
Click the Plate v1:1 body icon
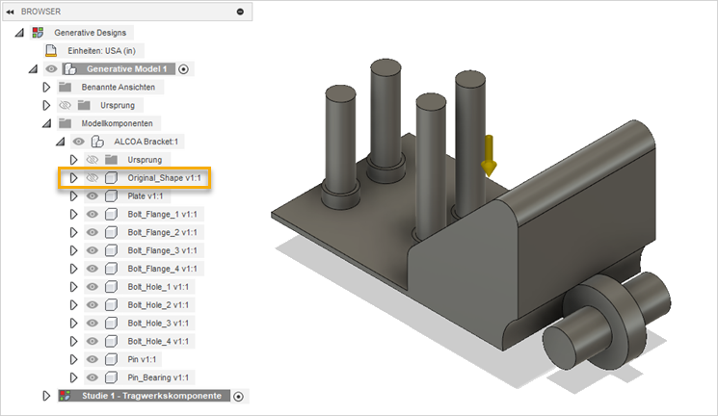111,195
